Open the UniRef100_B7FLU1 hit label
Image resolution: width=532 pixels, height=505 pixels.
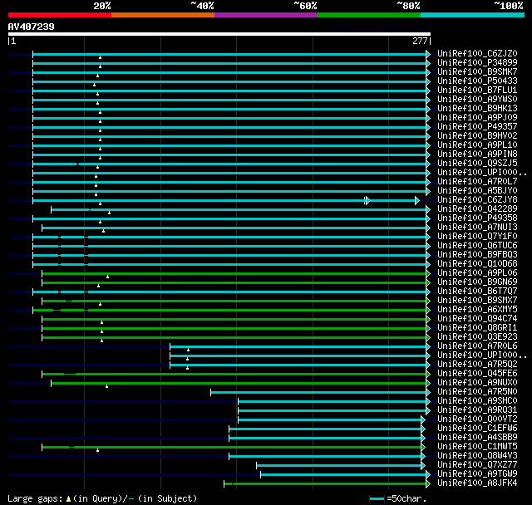coord(477,91)
